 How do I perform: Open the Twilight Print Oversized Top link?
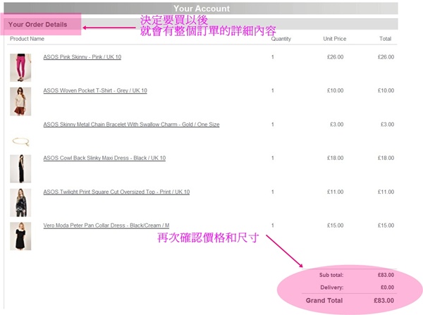(116, 192)
